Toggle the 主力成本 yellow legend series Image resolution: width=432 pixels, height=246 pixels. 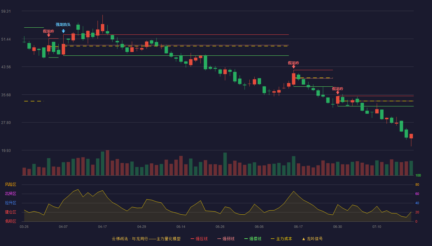(281, 239)
